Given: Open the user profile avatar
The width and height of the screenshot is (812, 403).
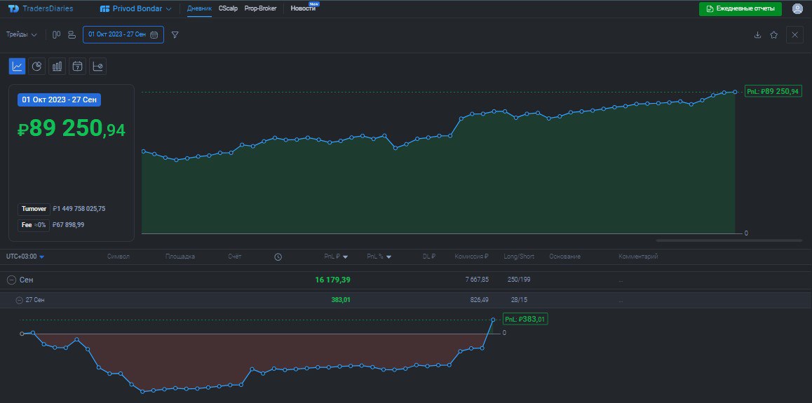Looking at the screenshot, I should [x=797, y=9].
